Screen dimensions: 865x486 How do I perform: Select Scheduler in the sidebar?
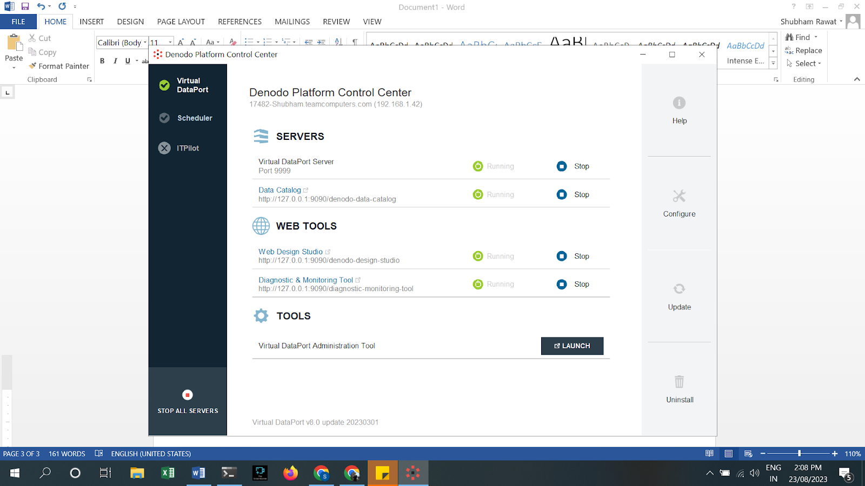coord(188,118)
